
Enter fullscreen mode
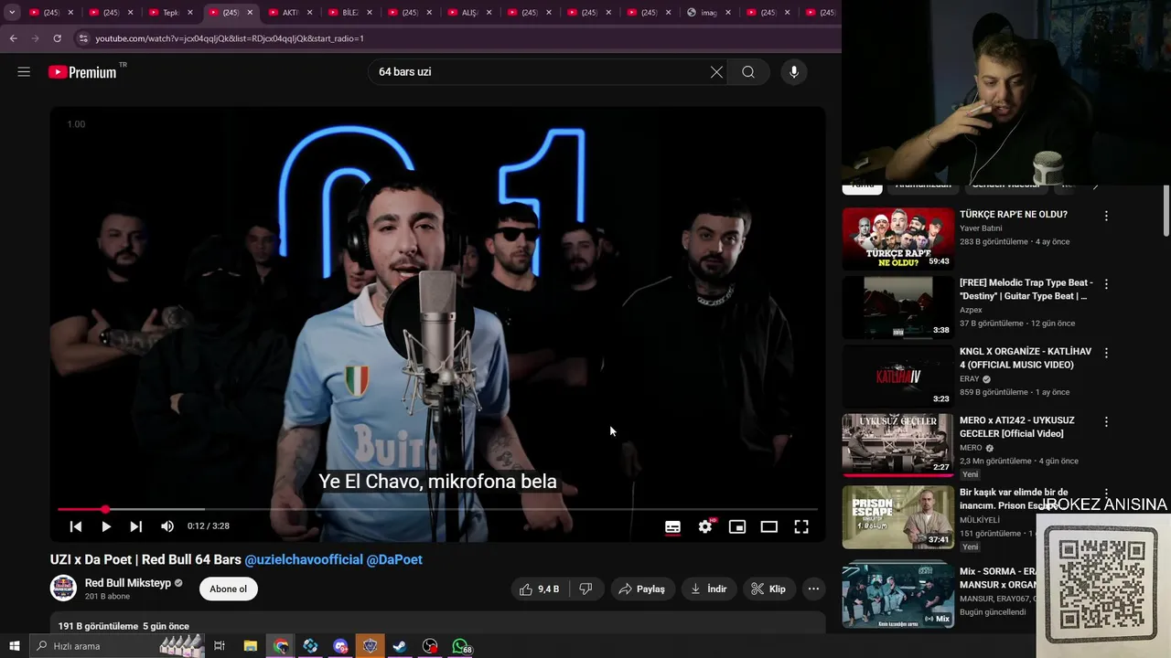tap(801, 526)
